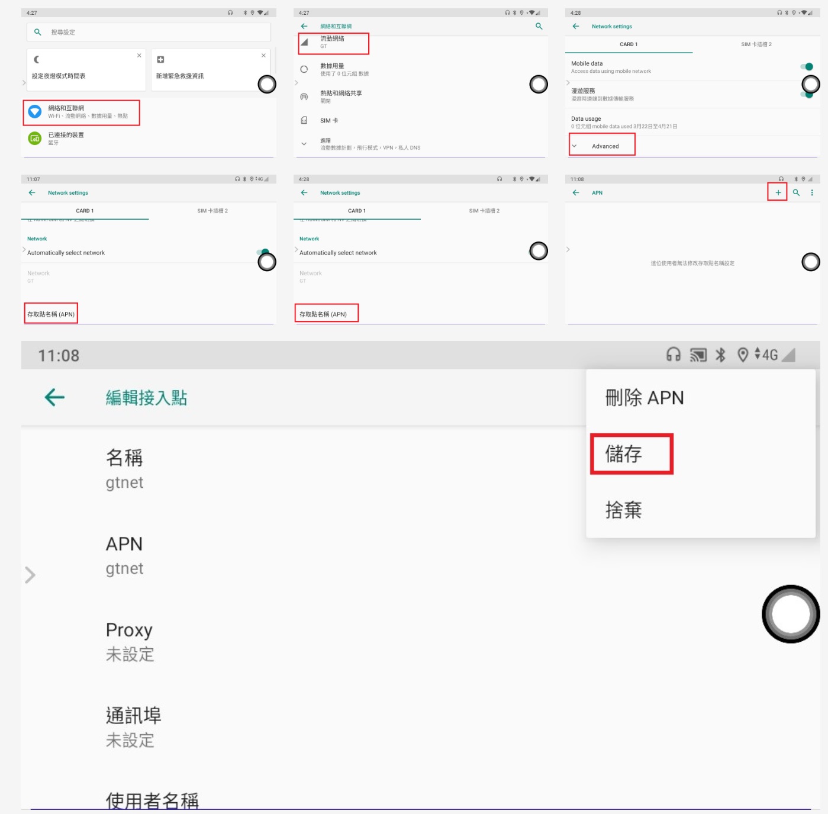Edit the APN field showing gtnet
The width and height of the screenshot is (828, 814).
124,555
